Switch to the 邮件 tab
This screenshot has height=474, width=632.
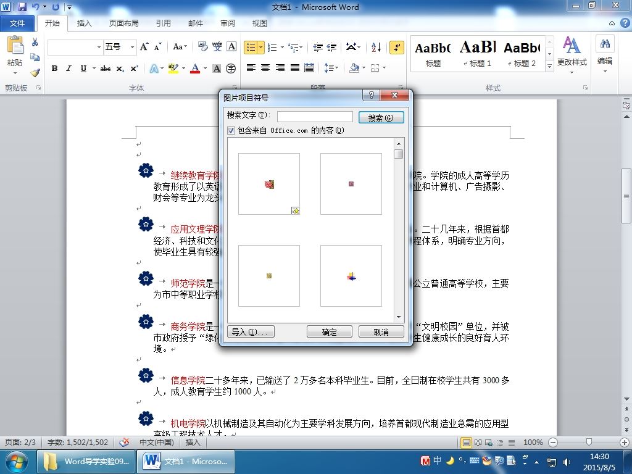point(196,23)
